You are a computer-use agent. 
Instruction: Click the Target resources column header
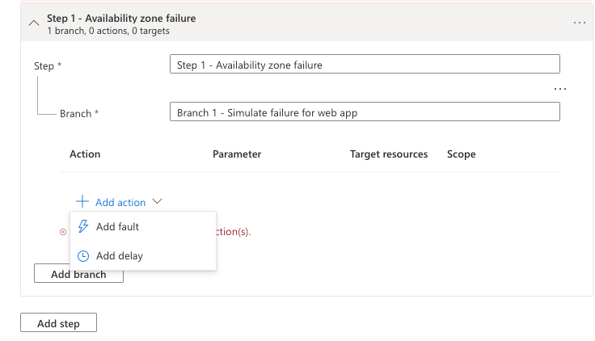click(389, 154)
